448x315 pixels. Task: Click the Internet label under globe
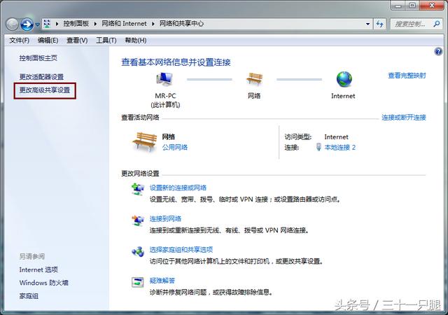pos(343,96)
